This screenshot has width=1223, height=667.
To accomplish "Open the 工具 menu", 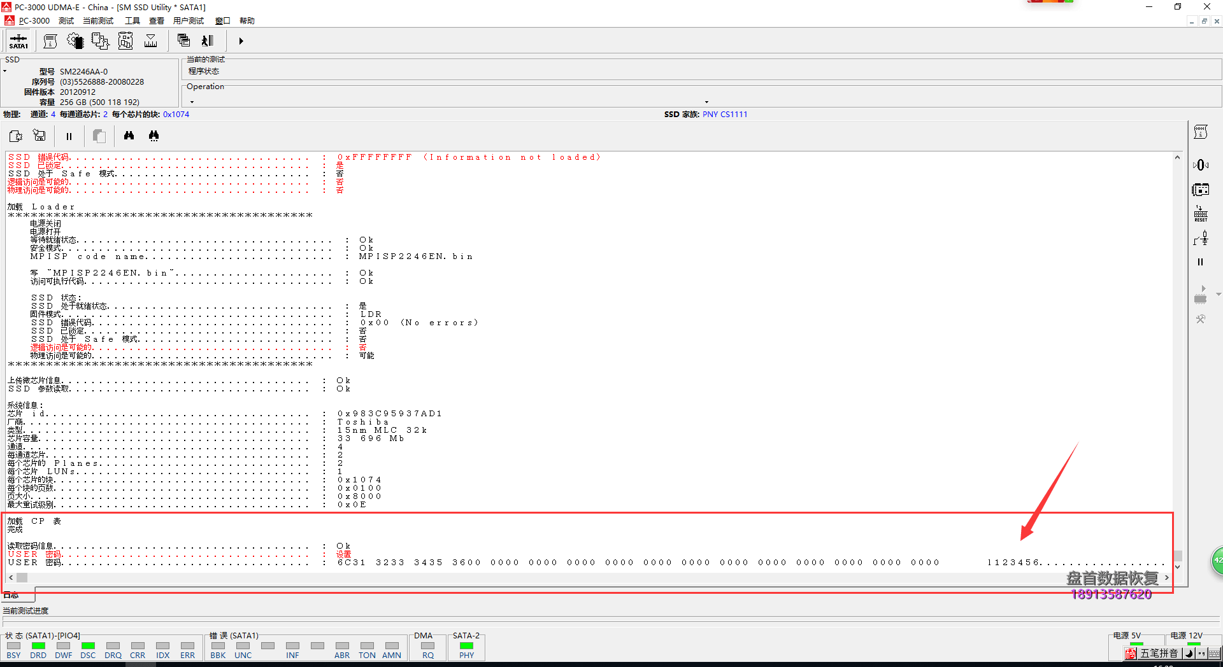I will [x=132, y=21].
